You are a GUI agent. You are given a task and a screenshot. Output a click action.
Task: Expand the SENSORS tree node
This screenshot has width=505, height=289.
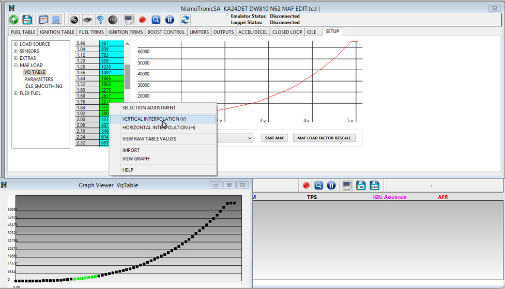click(16, 51)
